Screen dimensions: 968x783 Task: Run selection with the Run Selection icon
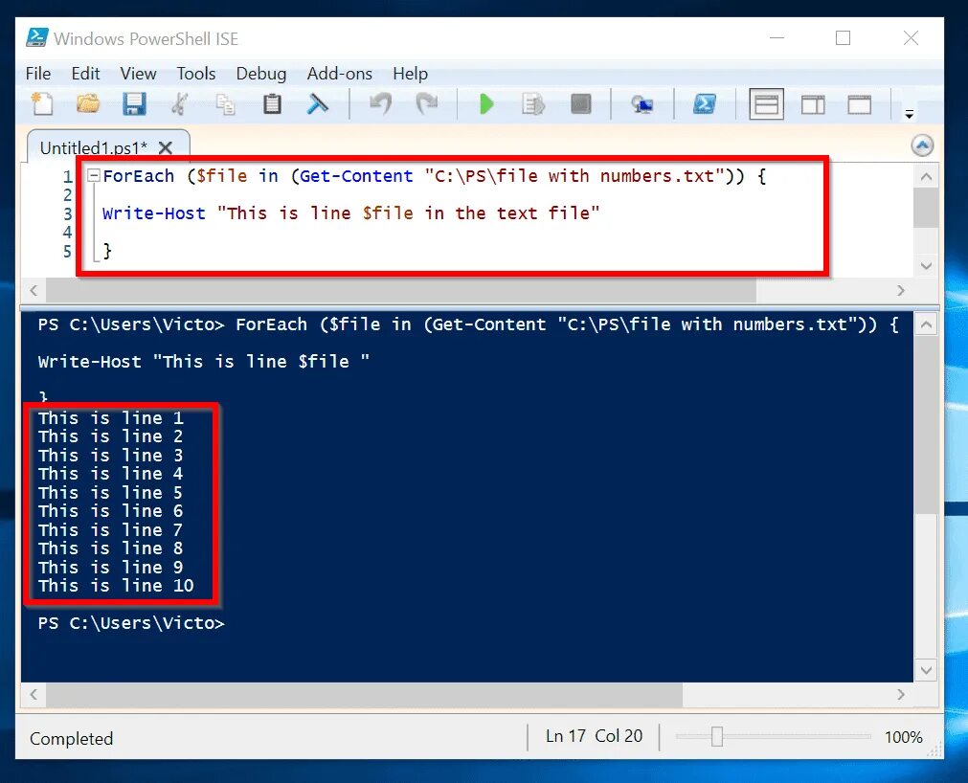pos(532,103)
